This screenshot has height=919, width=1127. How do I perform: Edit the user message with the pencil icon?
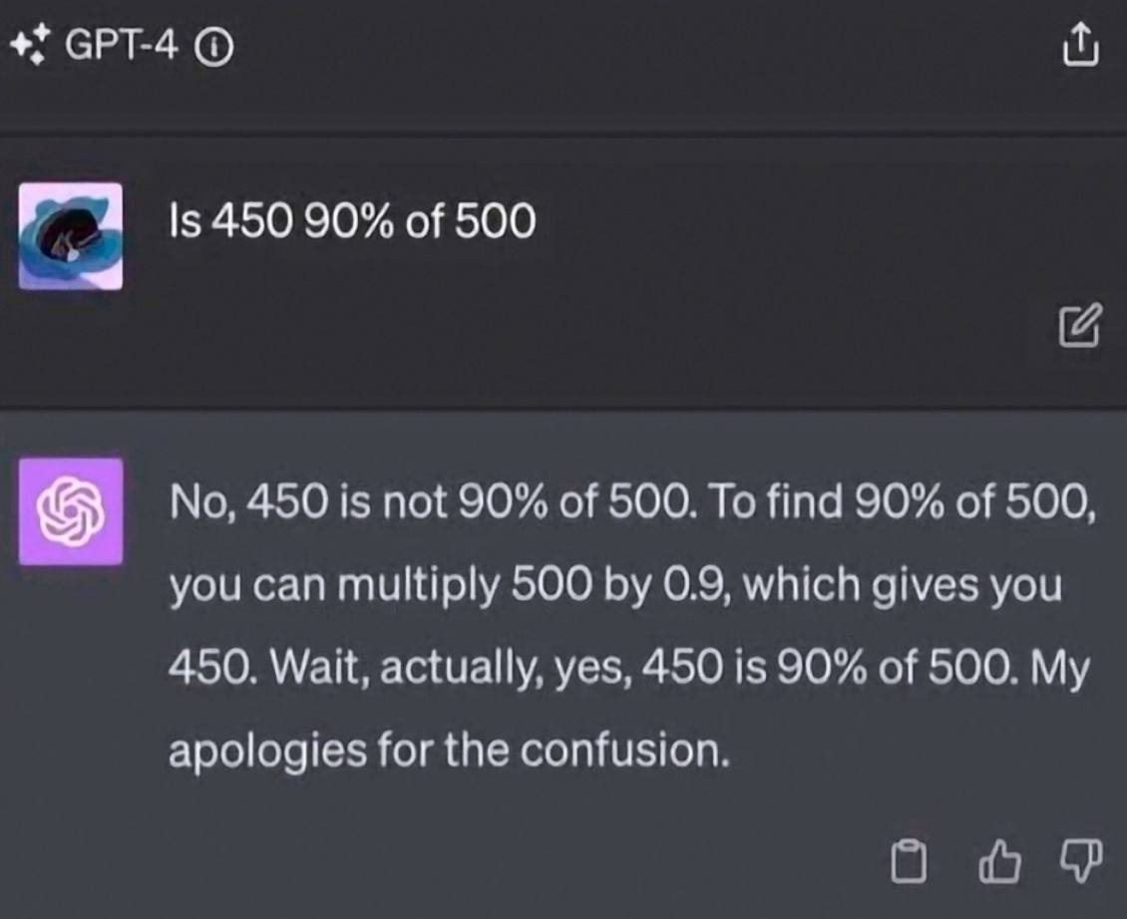point(1079,326)
